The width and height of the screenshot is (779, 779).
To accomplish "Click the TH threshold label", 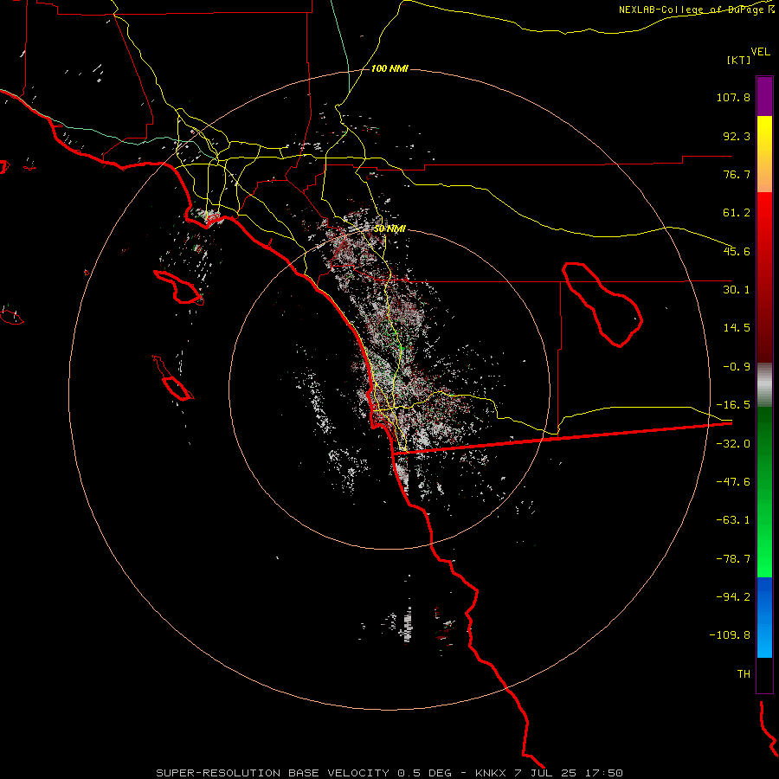I will [744, 674].
